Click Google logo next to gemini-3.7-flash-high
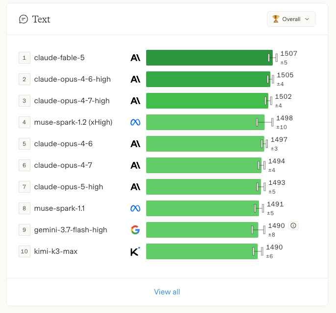The image size is (336, 313). pyautogui.click(x=135, y=230)
